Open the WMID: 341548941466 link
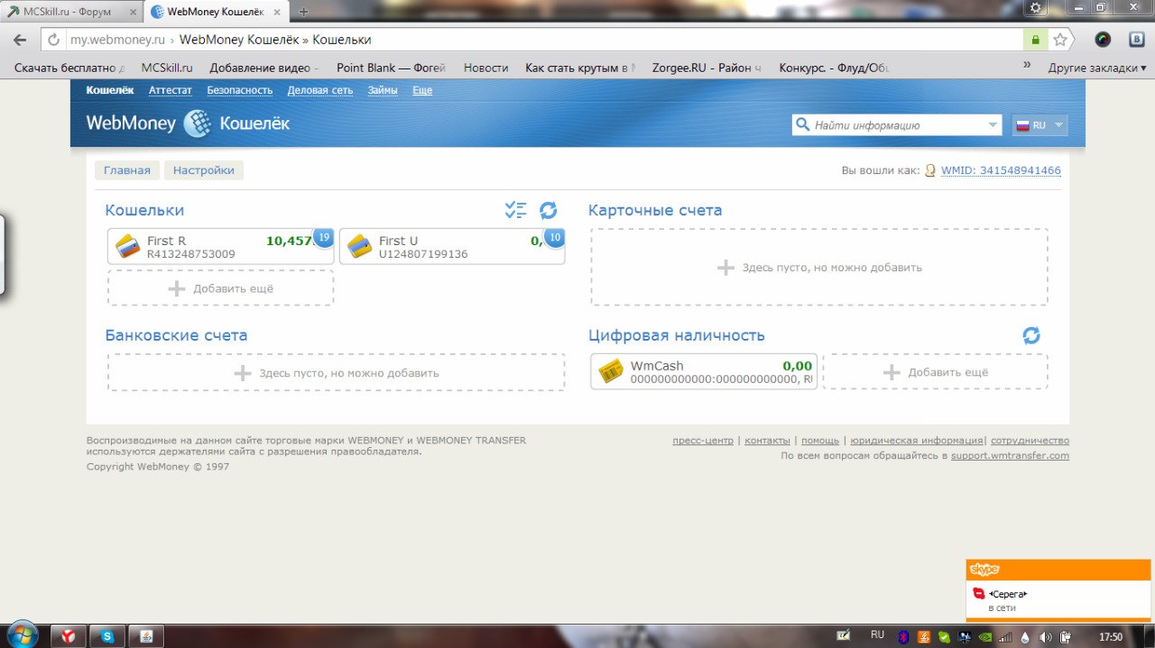 pos(1001,170)
